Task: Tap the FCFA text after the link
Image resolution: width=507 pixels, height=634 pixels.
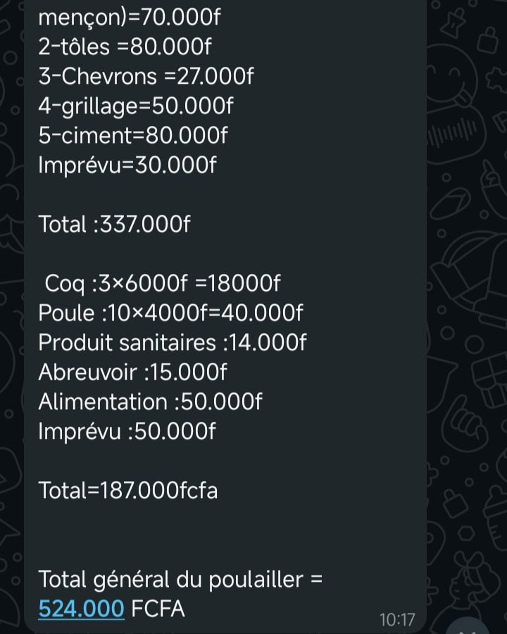Action: 158,609
